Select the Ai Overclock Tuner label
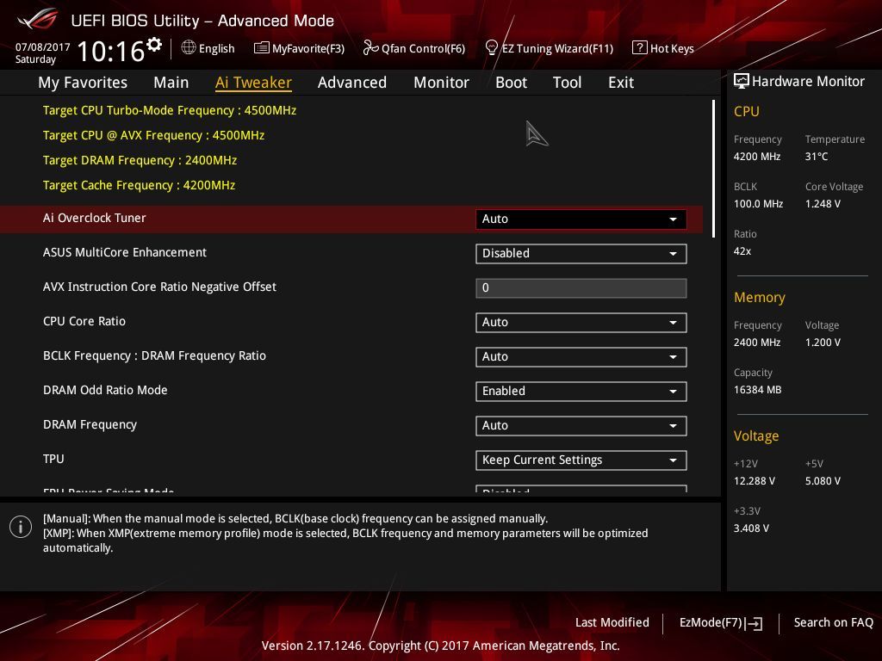This screenshot has width=882, height=661. coord(95,218)
